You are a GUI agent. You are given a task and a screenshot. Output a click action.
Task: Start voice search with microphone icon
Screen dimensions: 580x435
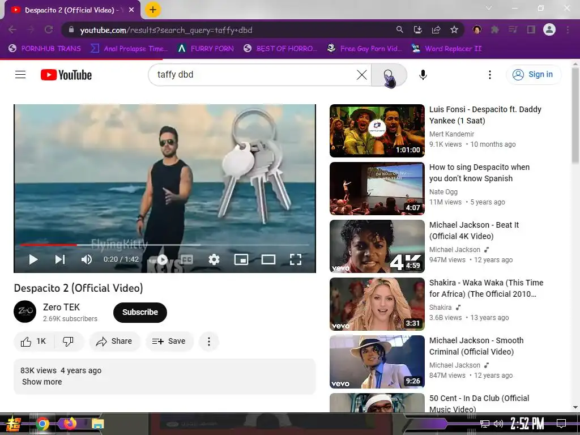(423, 75)
